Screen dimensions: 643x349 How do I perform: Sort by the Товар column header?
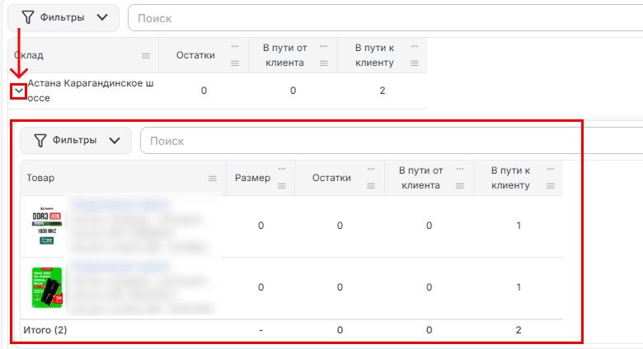40,178
